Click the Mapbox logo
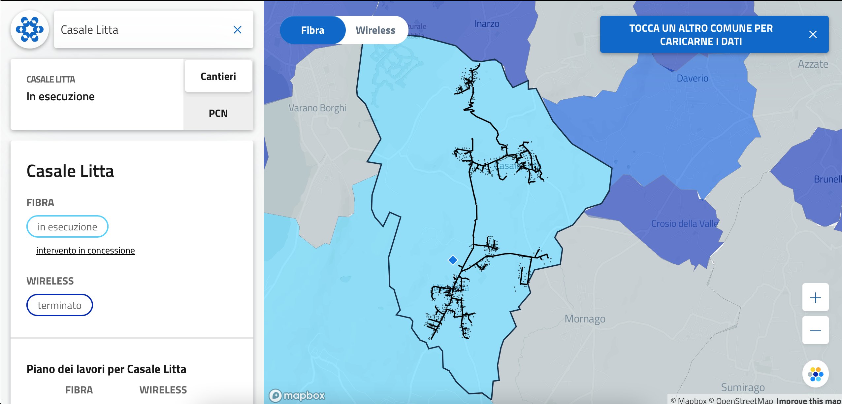 [x=297, y=395]
